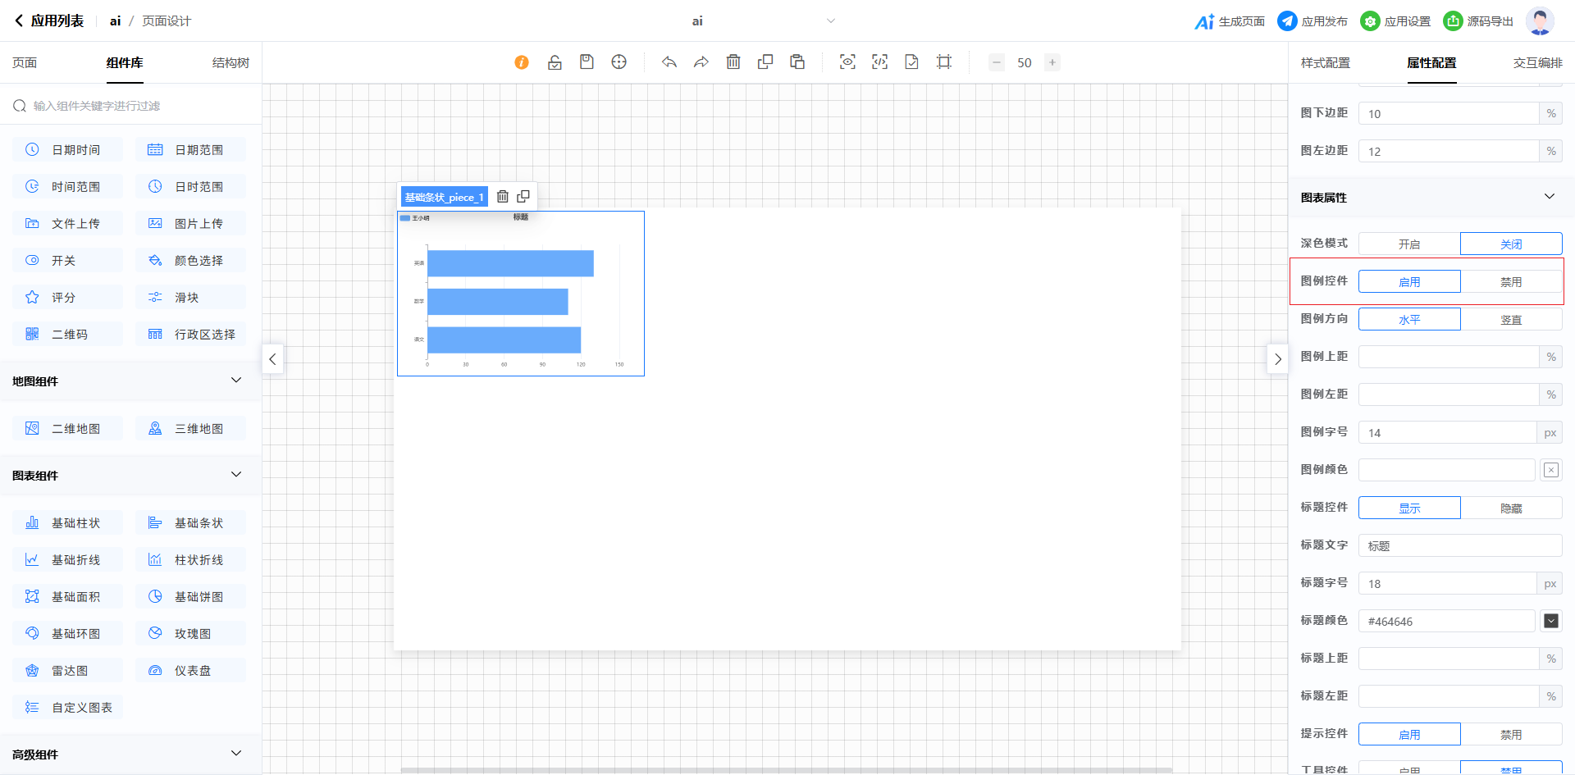Screen dimensions: 1575x775
Task: Click the orange info icon
Action: click(x=522, y=62)
